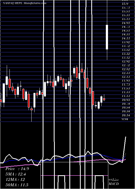Click the 14.51 price axis label
Viewport: 135px width, 189px height.
click(126, 31)
